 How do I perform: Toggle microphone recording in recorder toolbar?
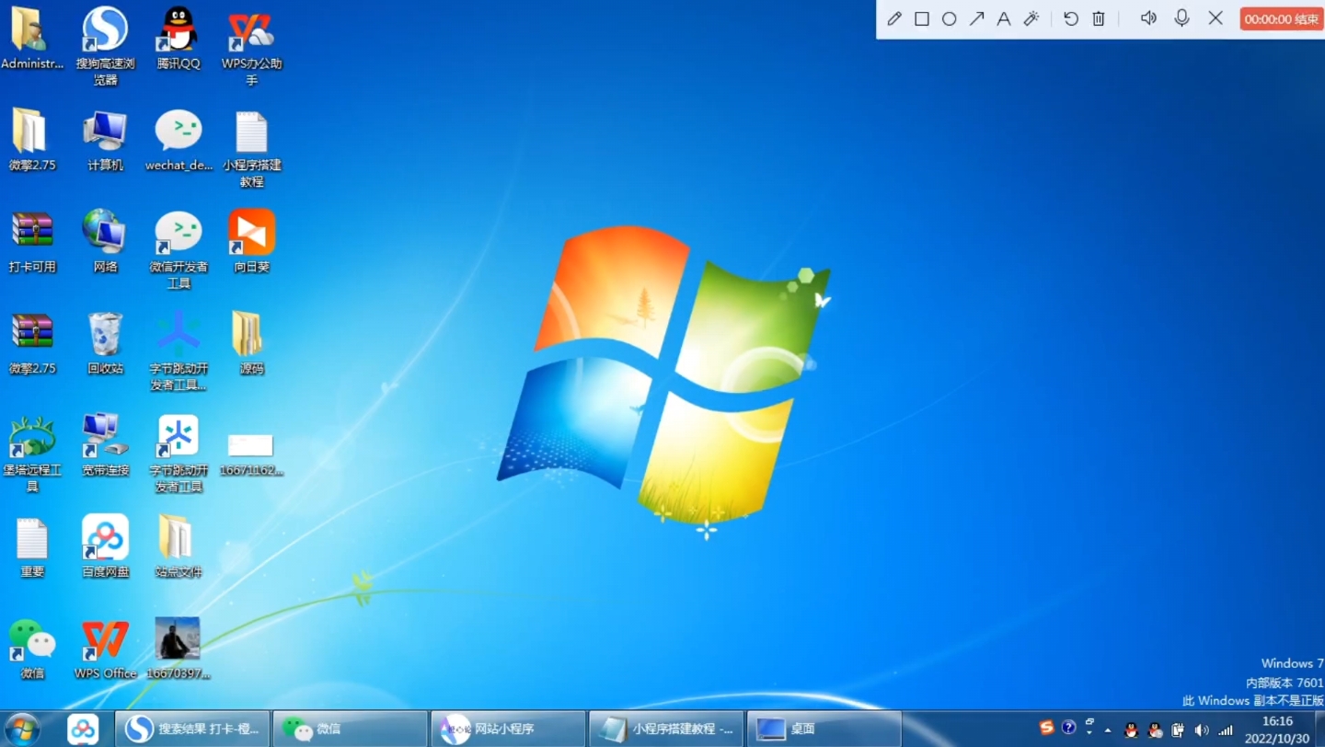coord(1182,18)
